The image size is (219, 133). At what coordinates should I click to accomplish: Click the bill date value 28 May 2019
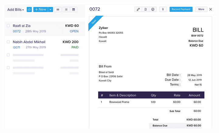tap(194, 75)
